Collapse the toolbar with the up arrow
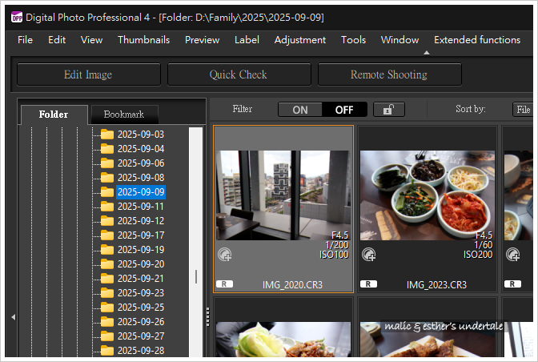 click(427, 53)
